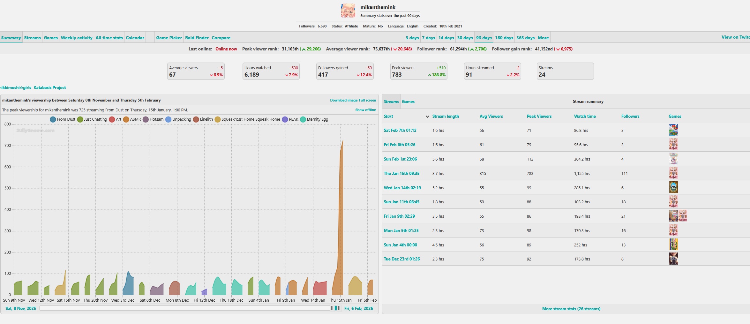
Task: Switch to Games tab in Stream summary panel
Action: pos(408,102)
